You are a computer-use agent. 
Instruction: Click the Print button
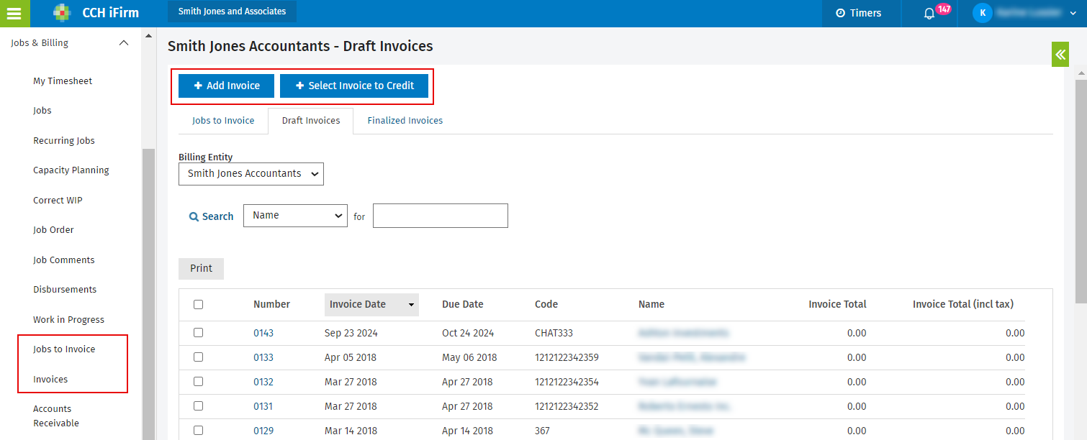[201, 269]
